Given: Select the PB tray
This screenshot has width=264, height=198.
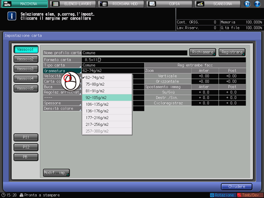Looking at the screenshot, I should click(x=26, y=157).
